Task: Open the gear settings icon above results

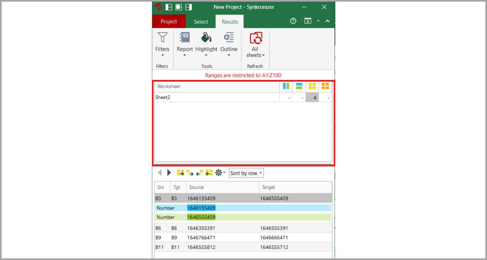Action: point(218,173)
